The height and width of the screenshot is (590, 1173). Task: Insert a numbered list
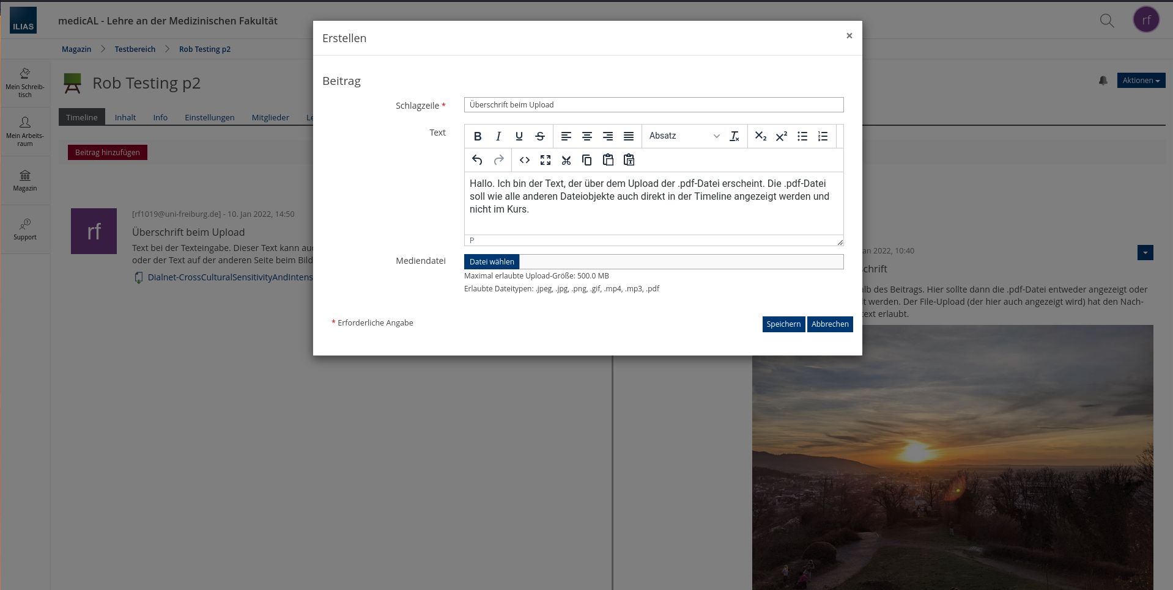coord(823,136)
